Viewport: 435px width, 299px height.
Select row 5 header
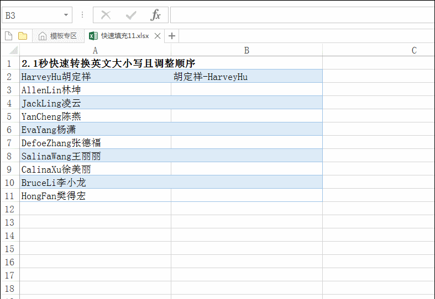coord(9,116)
